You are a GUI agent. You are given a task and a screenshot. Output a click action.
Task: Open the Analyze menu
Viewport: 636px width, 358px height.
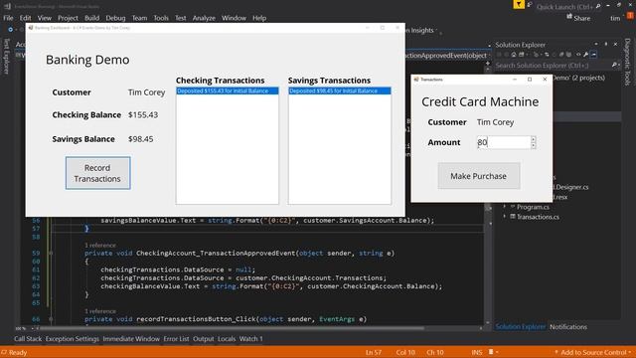[x=204, y=18]
